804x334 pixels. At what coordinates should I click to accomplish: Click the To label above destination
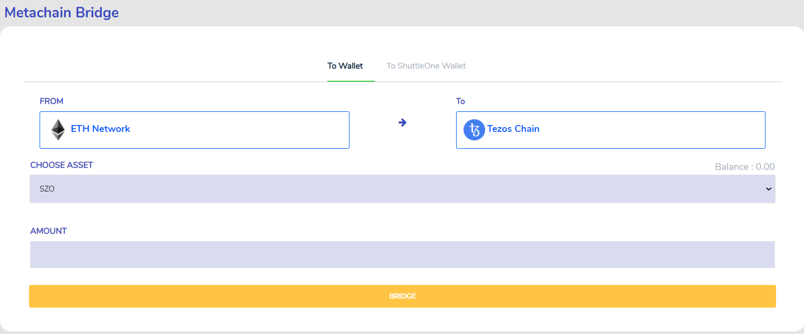(x=460, y=101)
